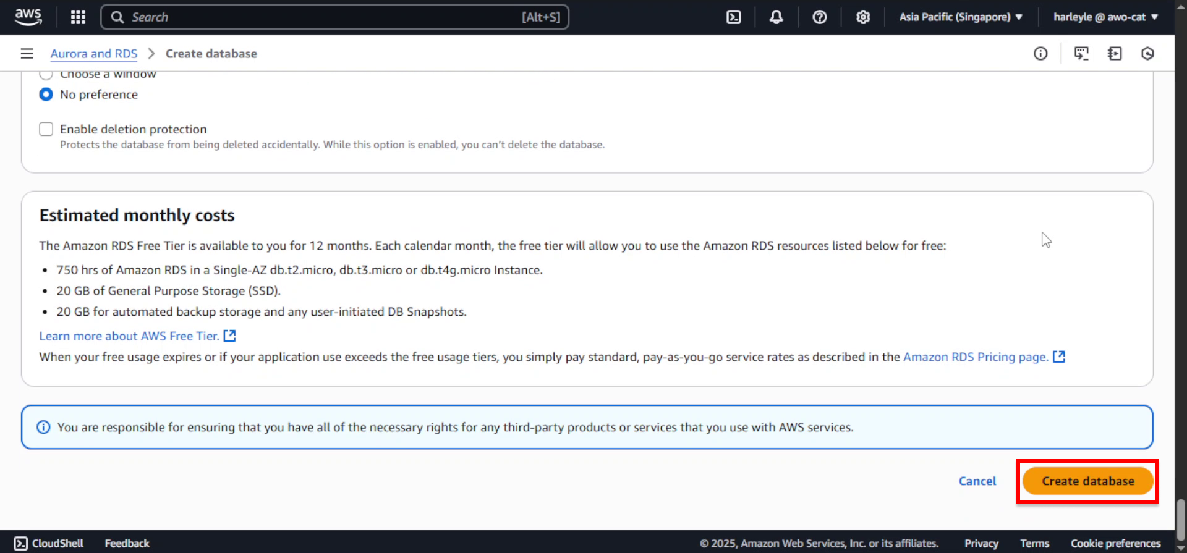This screenshot has width=1187, height=553.
Task: Toggle the side navigation hamburger menu
Action: 27,54
